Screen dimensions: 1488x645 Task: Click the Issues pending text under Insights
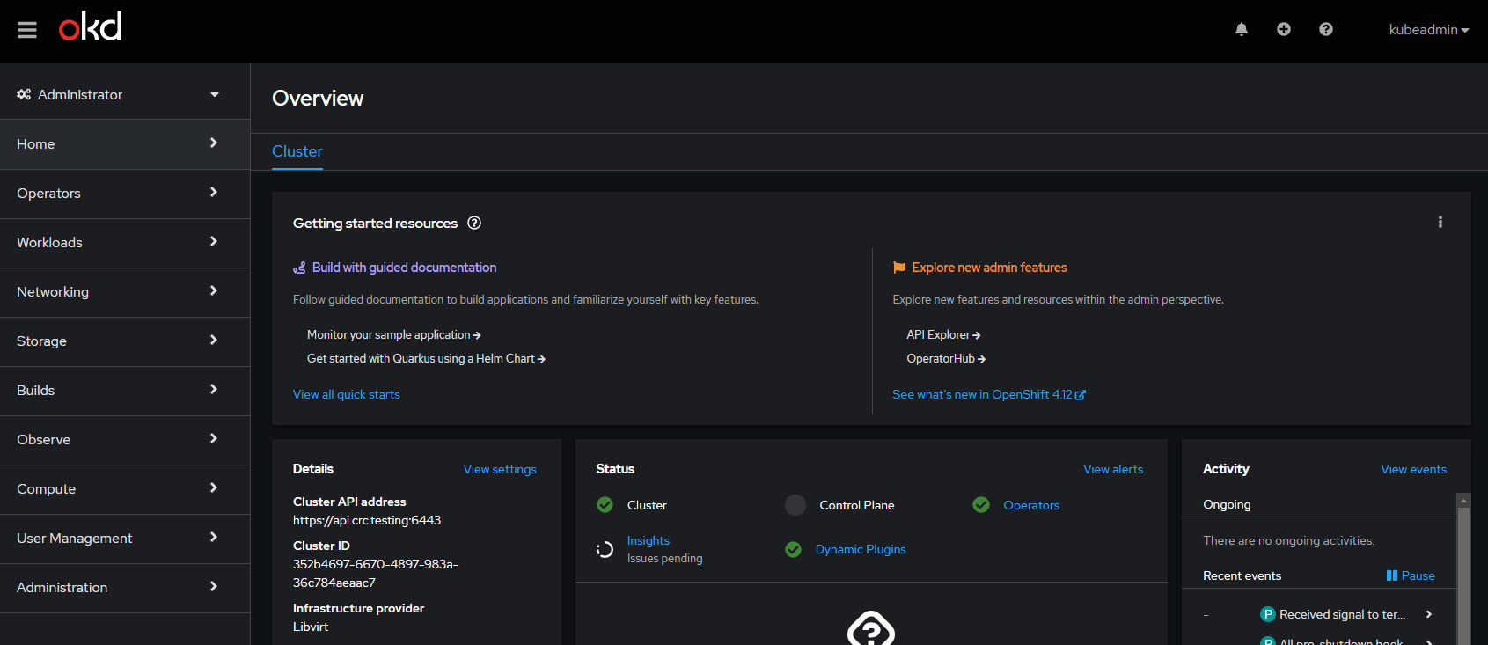[665, 559]
